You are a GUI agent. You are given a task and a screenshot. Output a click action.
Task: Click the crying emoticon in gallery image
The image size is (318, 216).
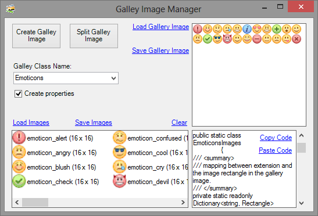pos(227,29)
